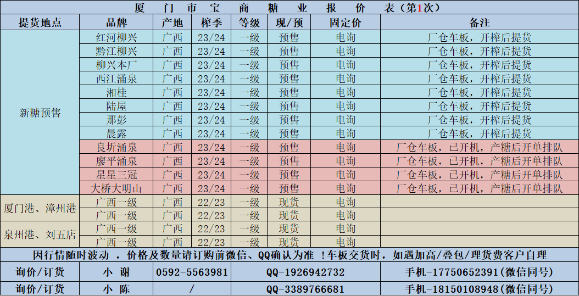
Task: Click the 湘桂 brand cell
Action: point(116,92)
